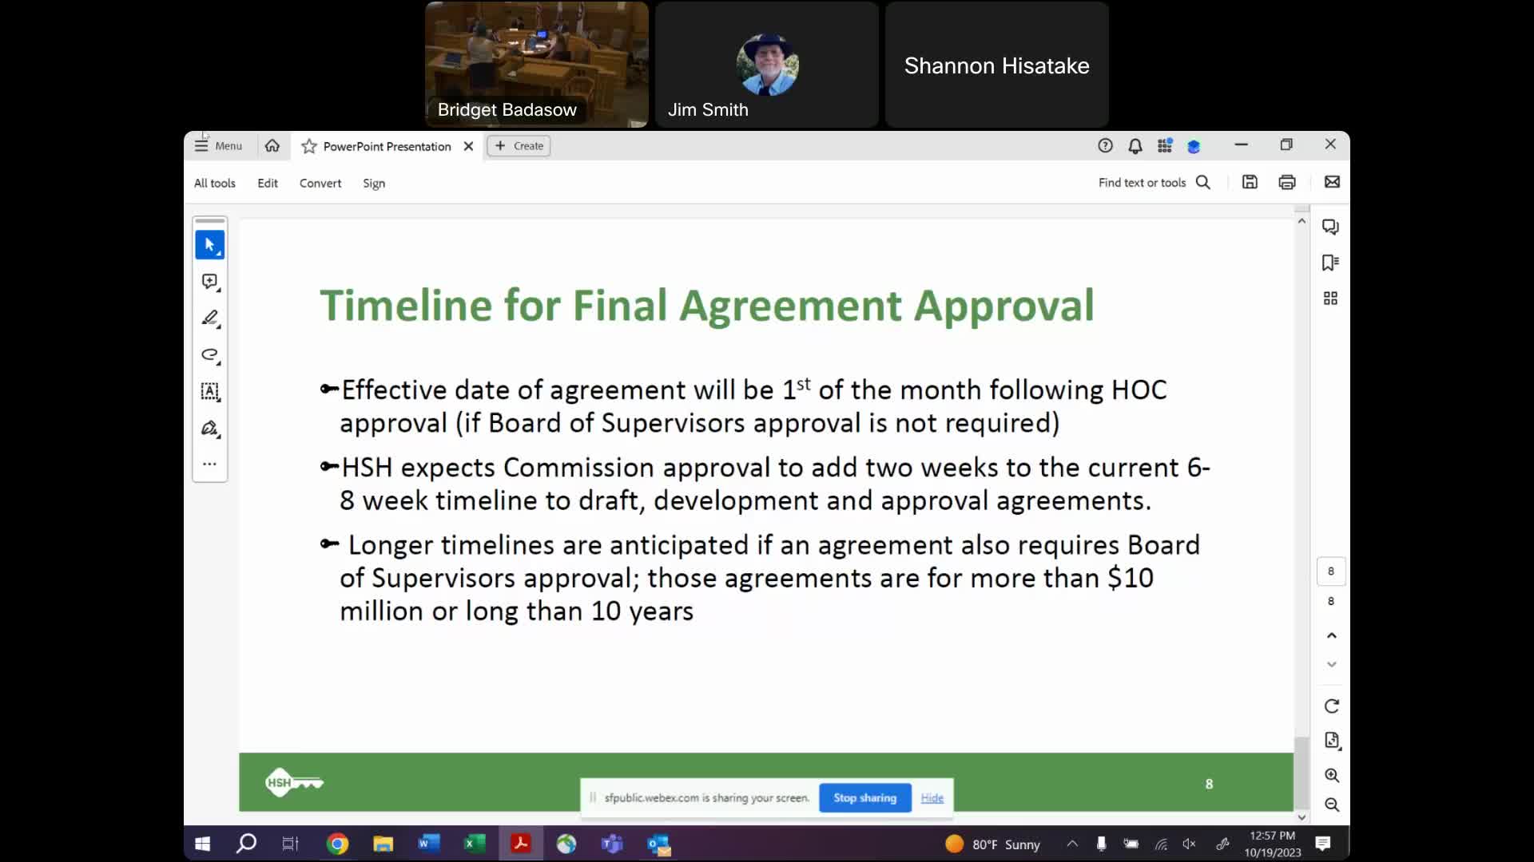
Task: Pick the freehand draw lasso tool
Action: [209, 355]
